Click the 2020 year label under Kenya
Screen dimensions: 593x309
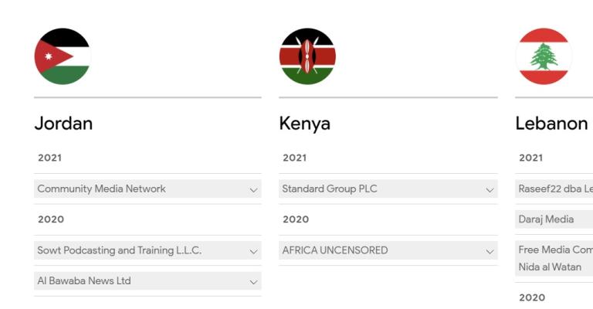pos(295,219)
